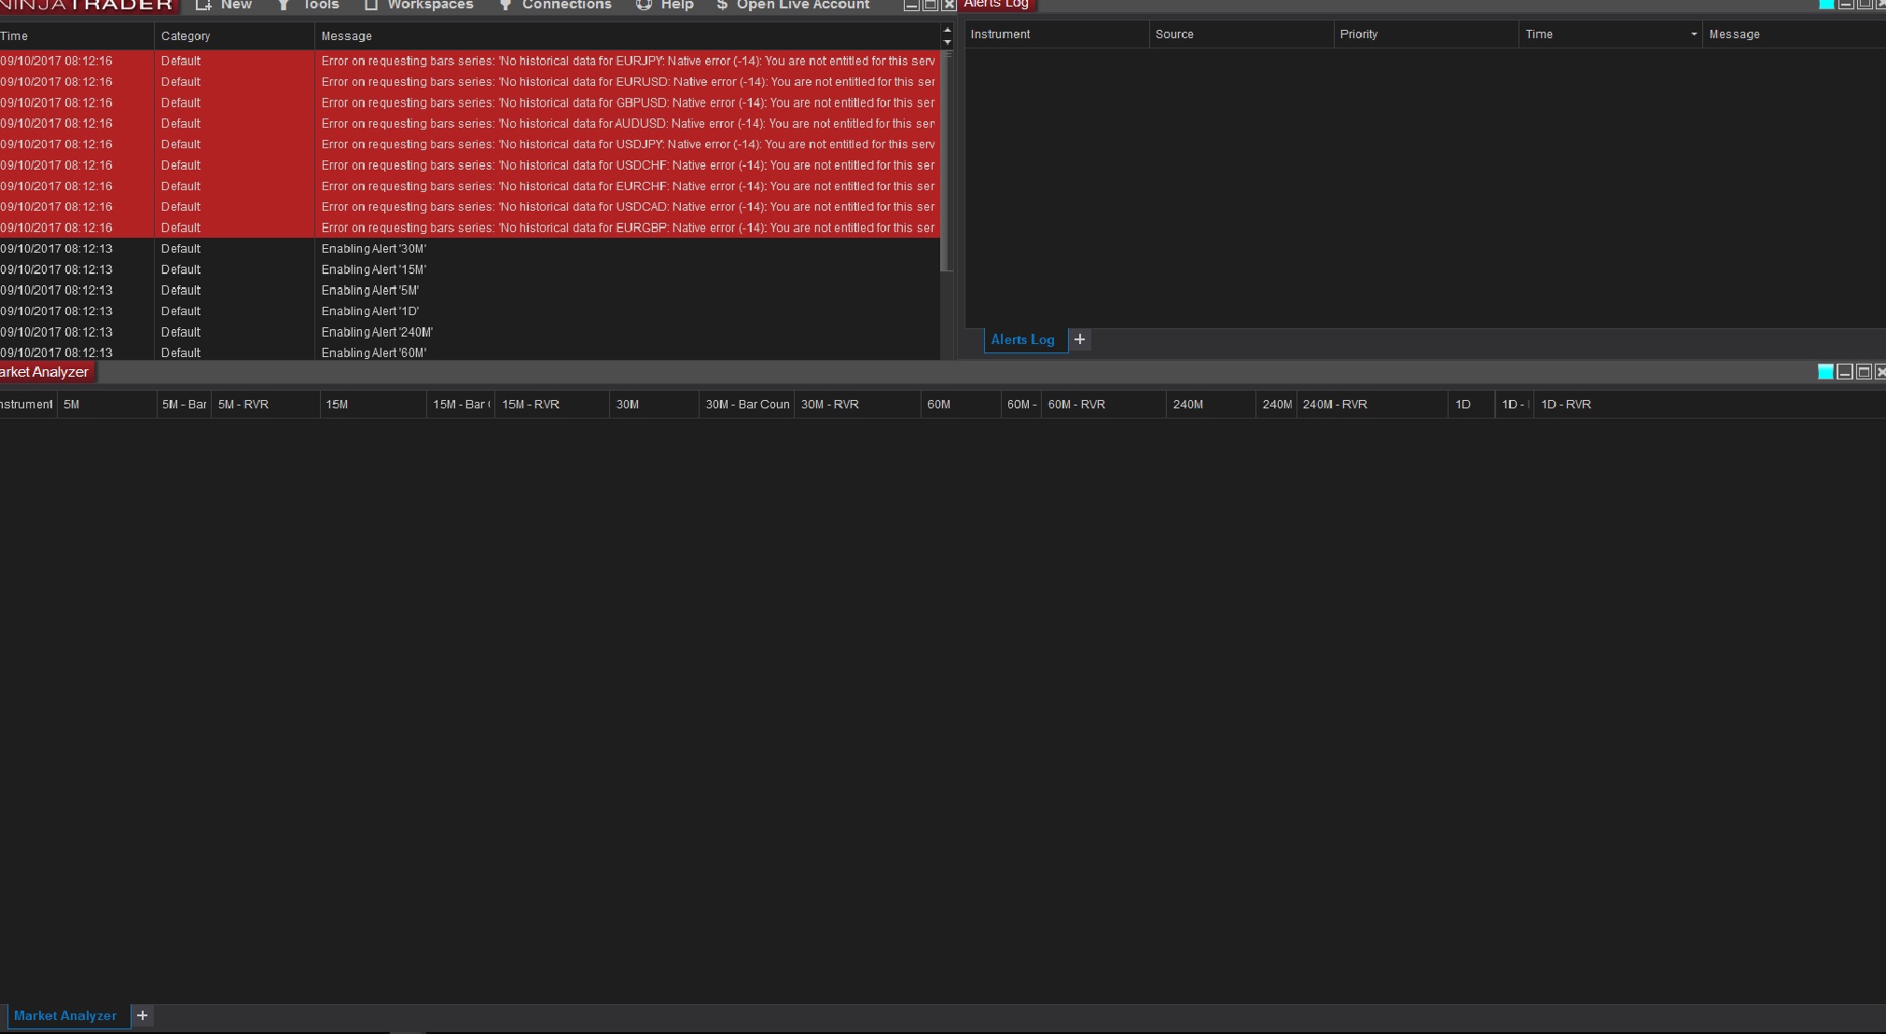Viewport: 1886px width, 1034px height.
Task: Select the Market Analyzer bottom tab
Action: tap(65, 1015)
